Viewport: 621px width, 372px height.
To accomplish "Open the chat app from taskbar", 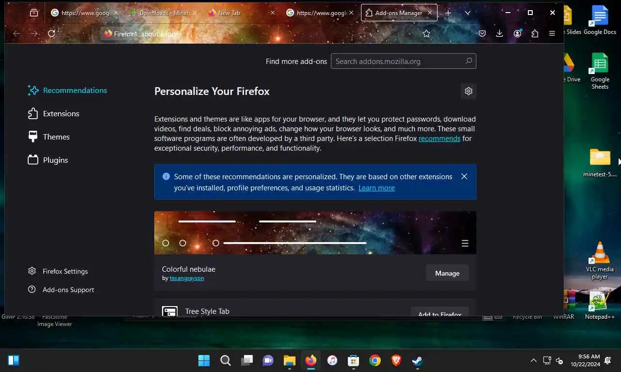I will tap(268, 360).
